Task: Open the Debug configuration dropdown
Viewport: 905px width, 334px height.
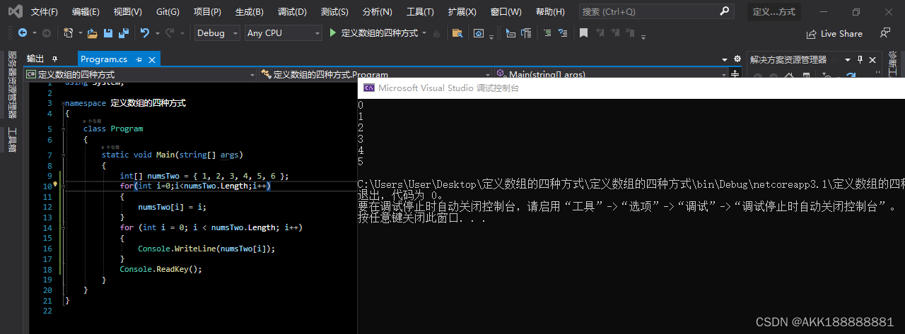Action: coord(217,33)
